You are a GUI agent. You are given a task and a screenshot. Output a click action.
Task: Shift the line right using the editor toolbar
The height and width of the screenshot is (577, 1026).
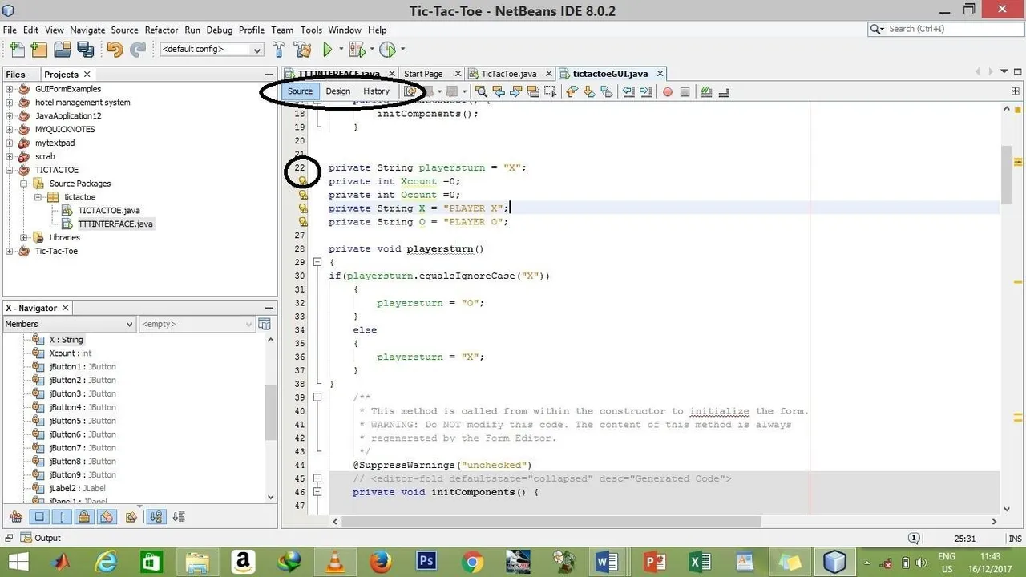point(646,91)
